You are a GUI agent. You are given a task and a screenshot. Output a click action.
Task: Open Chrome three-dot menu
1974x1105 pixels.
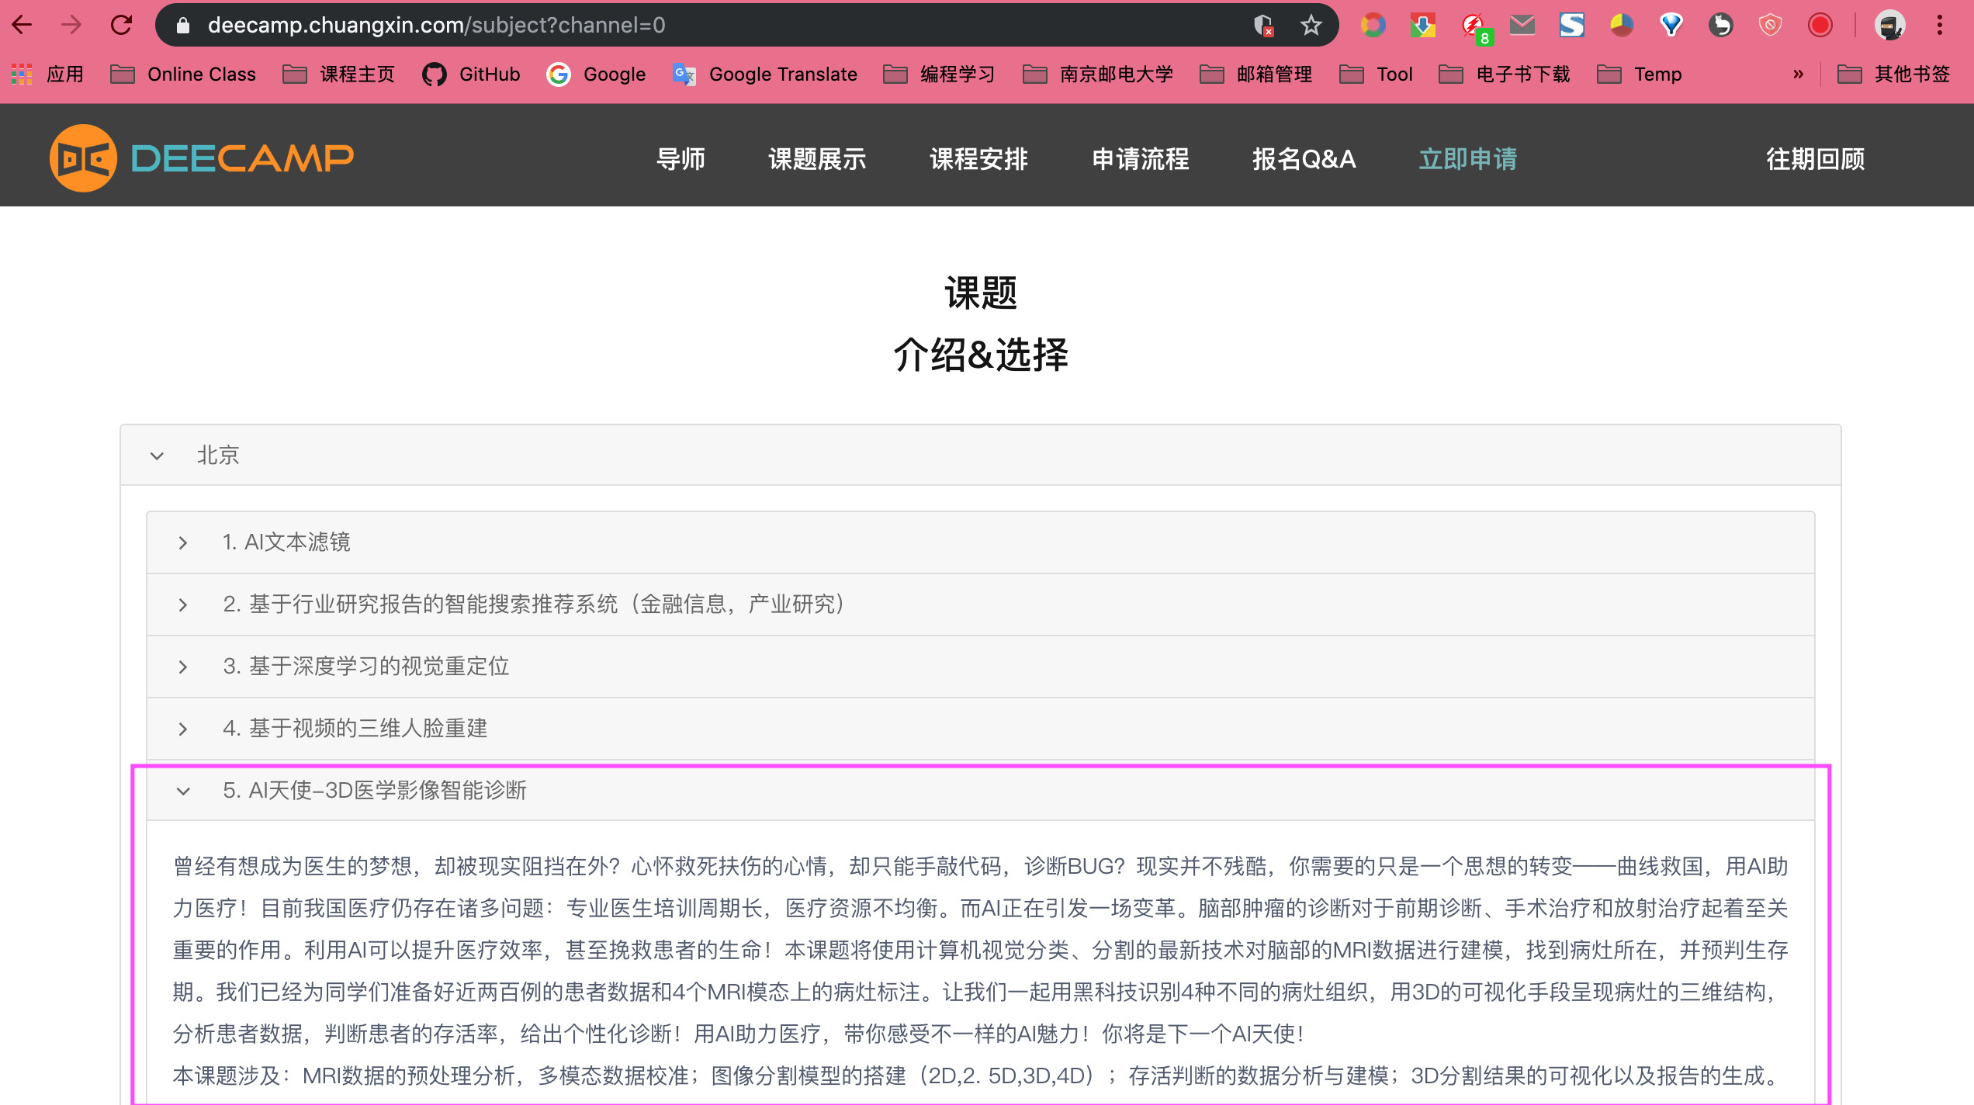(1939, 26)
